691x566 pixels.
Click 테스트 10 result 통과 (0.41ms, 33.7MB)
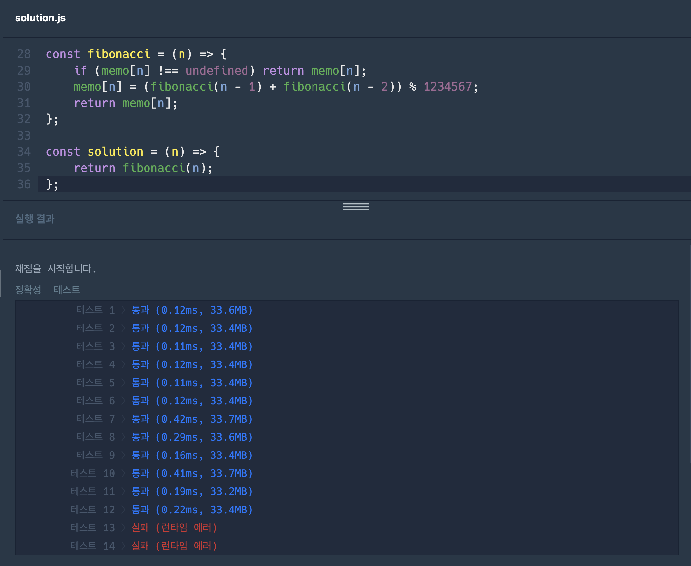192,473
